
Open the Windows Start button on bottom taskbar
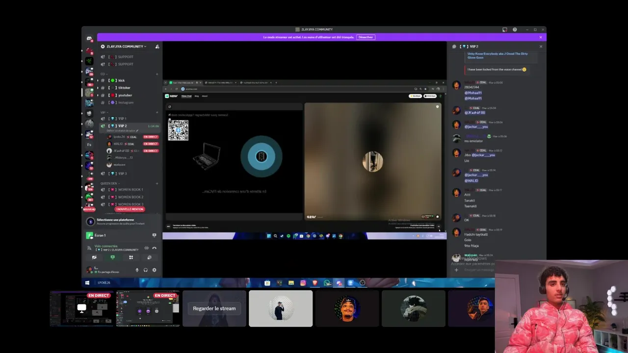click(x=87, y=283)
